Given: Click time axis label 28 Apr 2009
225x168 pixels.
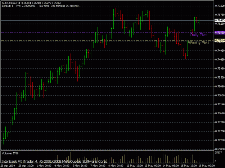Looking at the screenshot, I should 8,166.
